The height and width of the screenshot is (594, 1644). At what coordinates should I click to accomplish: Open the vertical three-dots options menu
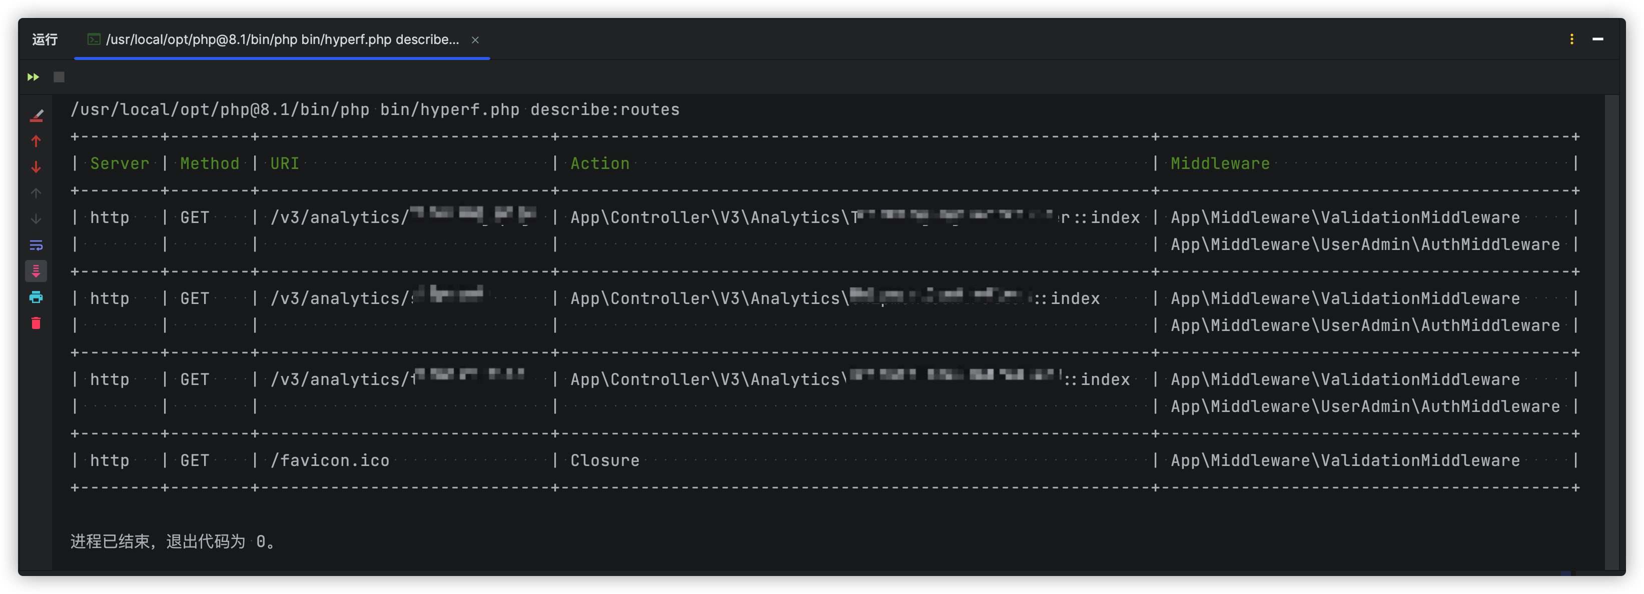1571,39
